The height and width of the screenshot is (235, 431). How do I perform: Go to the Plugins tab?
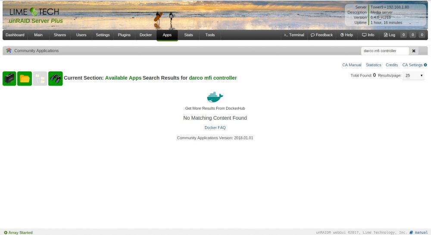(124, 35)
